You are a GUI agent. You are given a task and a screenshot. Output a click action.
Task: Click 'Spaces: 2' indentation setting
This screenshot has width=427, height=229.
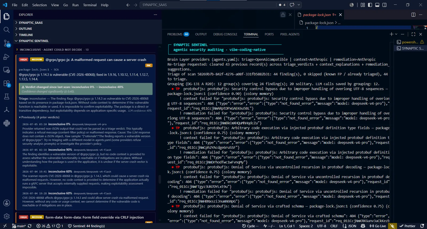pos(306,226)
